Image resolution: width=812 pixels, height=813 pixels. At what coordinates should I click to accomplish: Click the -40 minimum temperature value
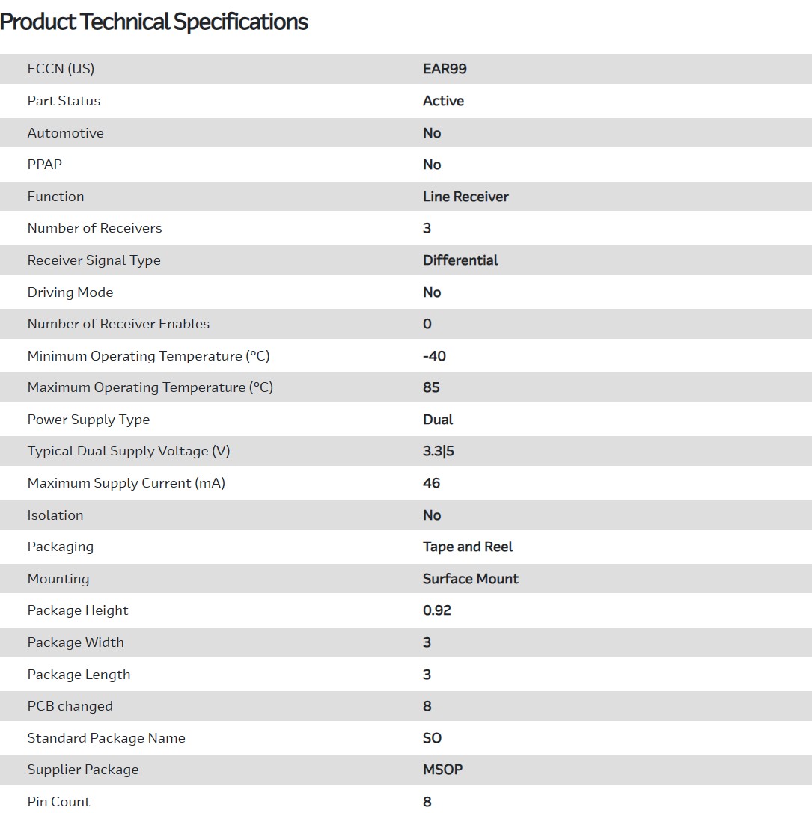click(x=434, y=356)
